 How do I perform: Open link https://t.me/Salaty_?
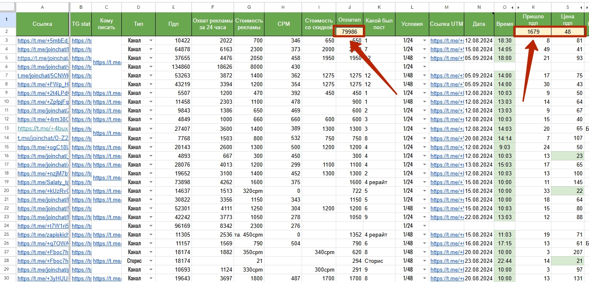[x=43, y=182]
